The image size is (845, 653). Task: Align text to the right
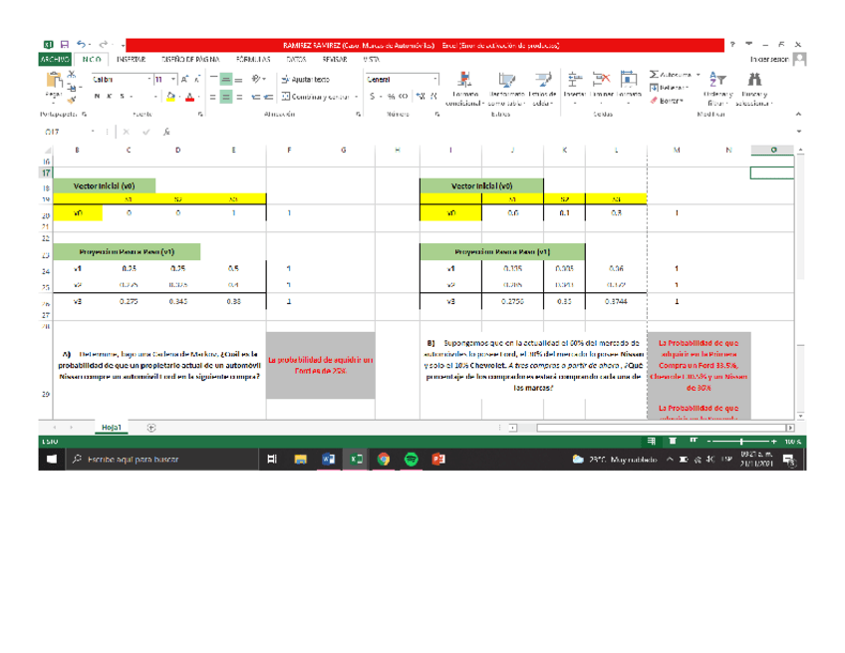pyautogui.click(x=239, y=97)
